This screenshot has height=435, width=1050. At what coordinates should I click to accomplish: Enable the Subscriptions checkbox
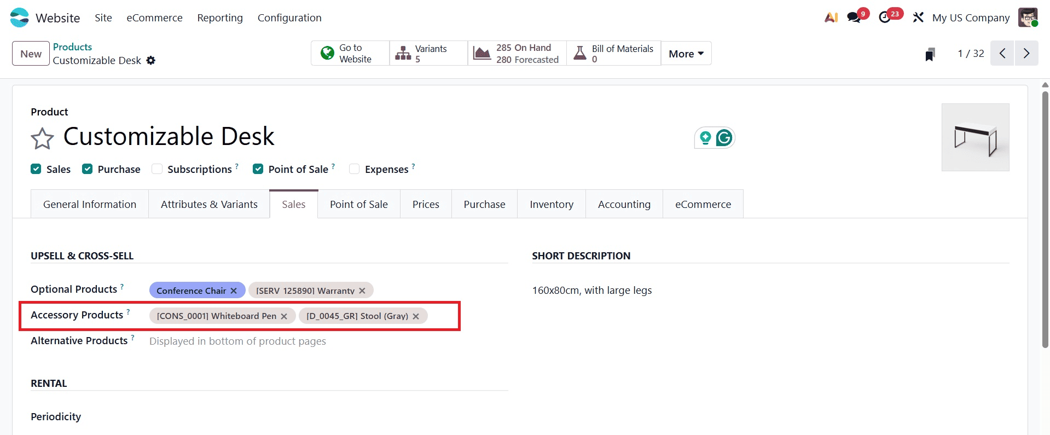[x=157, y=169]
